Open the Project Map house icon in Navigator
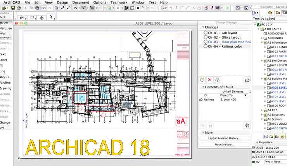This screenshot has width=287, height=166. point(270,13)
